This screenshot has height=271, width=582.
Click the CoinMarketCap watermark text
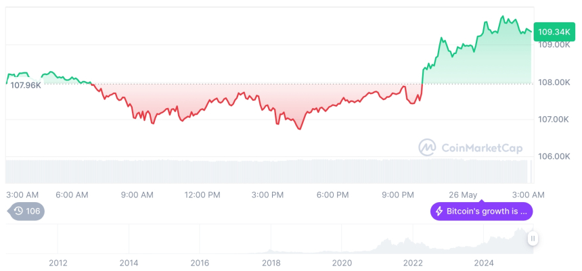481,147
